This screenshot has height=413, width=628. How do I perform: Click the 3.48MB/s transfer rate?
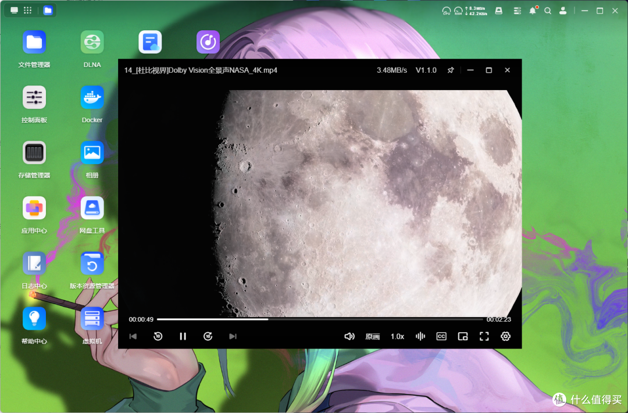tap(392, 70)
